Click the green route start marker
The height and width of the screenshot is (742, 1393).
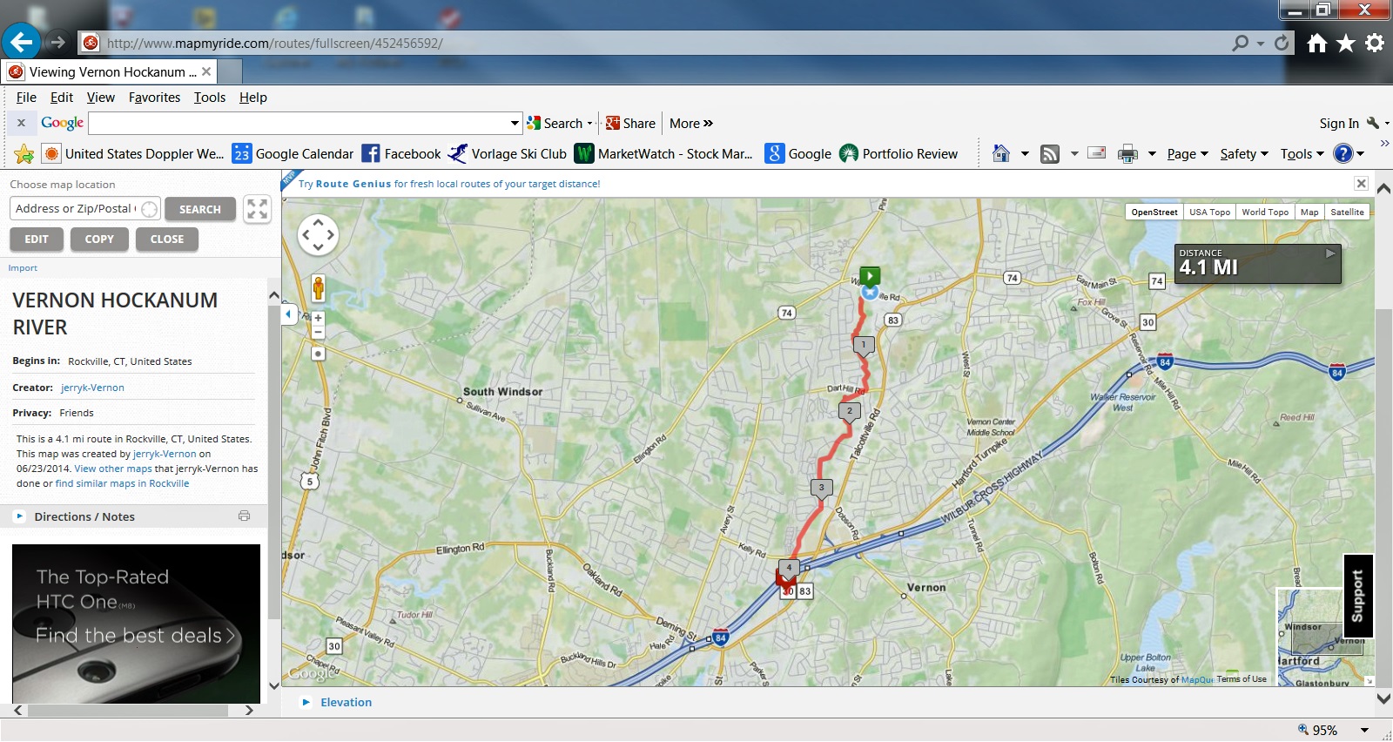[870, 276]
